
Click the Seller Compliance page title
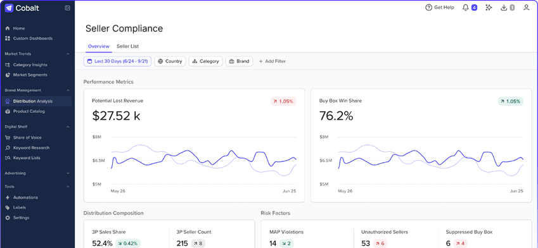click(124, 28)
